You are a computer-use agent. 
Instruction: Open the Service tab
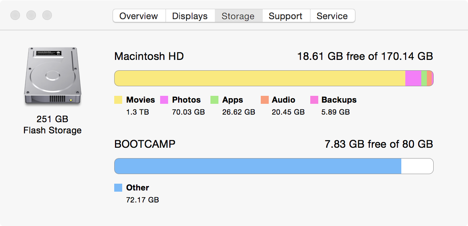[332, 16]
